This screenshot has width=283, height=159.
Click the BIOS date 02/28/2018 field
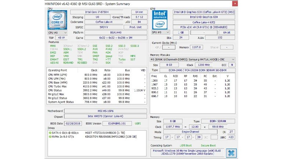click(73, 123)
